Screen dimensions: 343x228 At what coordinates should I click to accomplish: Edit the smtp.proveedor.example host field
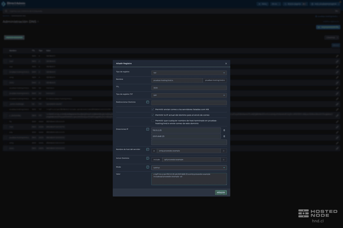[189, 151]
